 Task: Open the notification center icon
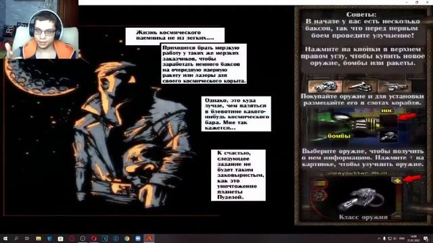pyautogui.click(x=426, y=238)
